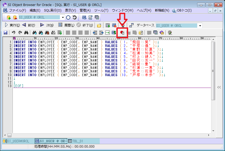Click the rollback circular arrow icon

tap(74, 17)
